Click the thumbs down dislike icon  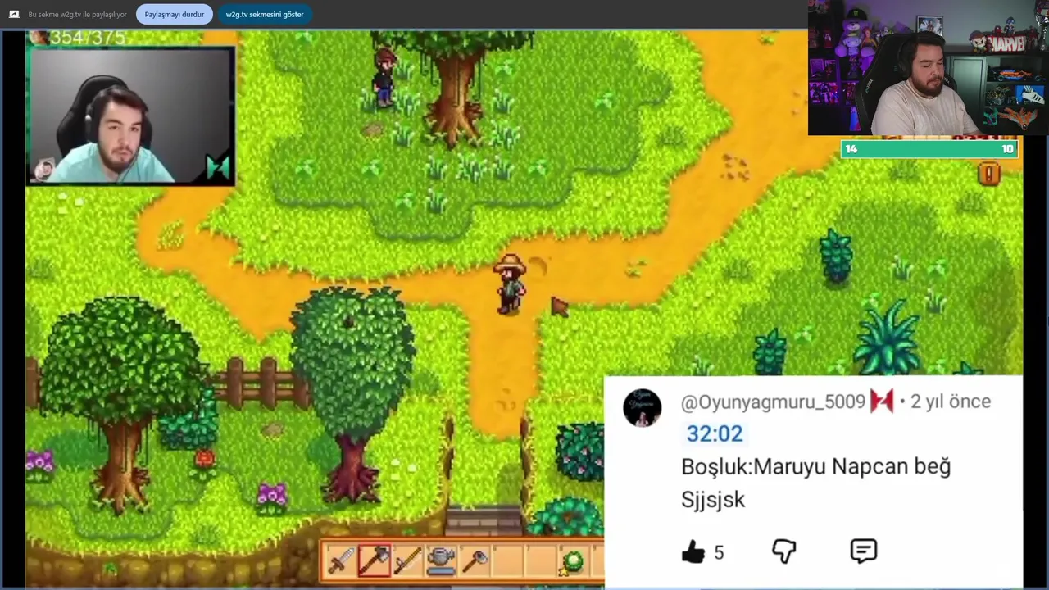784,551
